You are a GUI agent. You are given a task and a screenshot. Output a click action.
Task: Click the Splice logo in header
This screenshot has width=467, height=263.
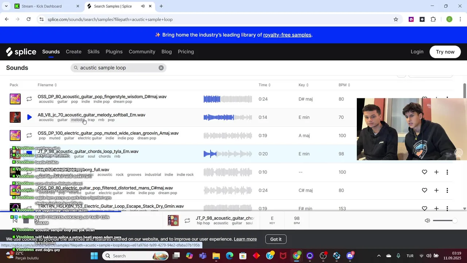[x=21, y=52]
